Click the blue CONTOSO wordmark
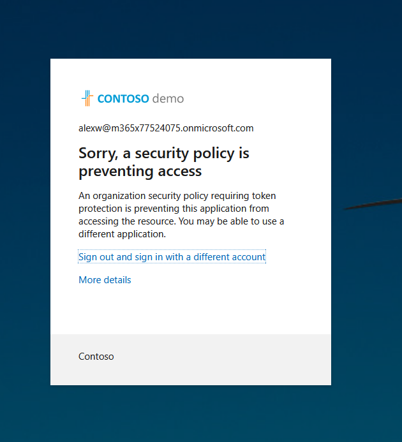This screenshot has height=442, width=402. tap(123, 99)
